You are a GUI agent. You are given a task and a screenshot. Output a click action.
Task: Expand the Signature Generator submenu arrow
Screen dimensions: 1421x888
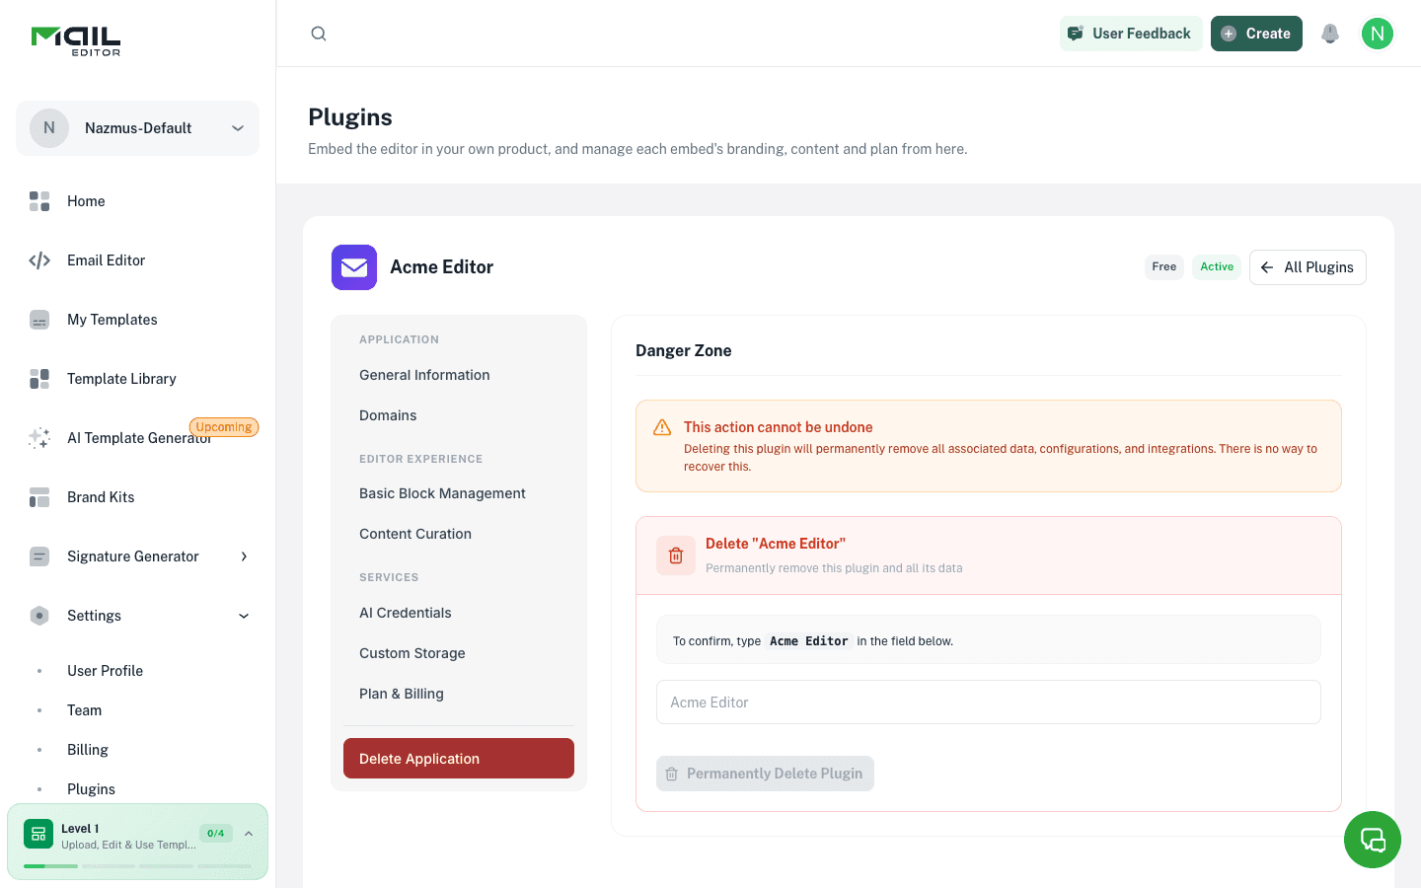tap(244, 556)
